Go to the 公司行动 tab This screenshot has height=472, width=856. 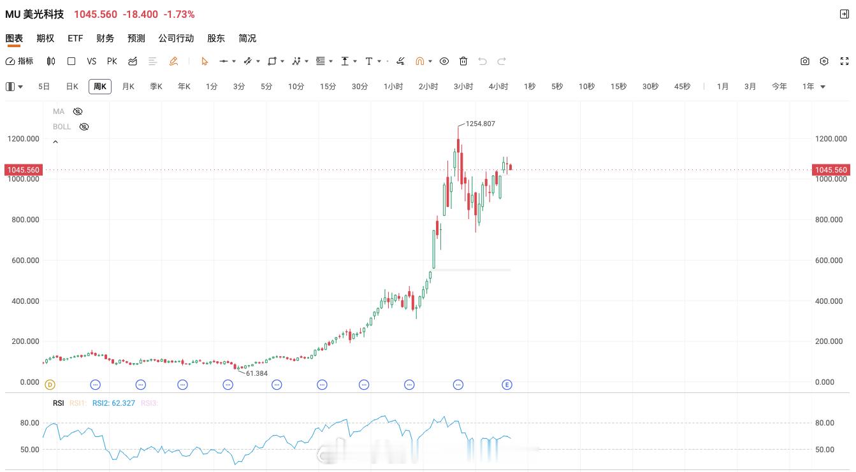pyautogui.click(x=176, y=38)
